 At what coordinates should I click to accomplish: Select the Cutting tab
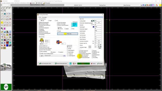(40, 17)
